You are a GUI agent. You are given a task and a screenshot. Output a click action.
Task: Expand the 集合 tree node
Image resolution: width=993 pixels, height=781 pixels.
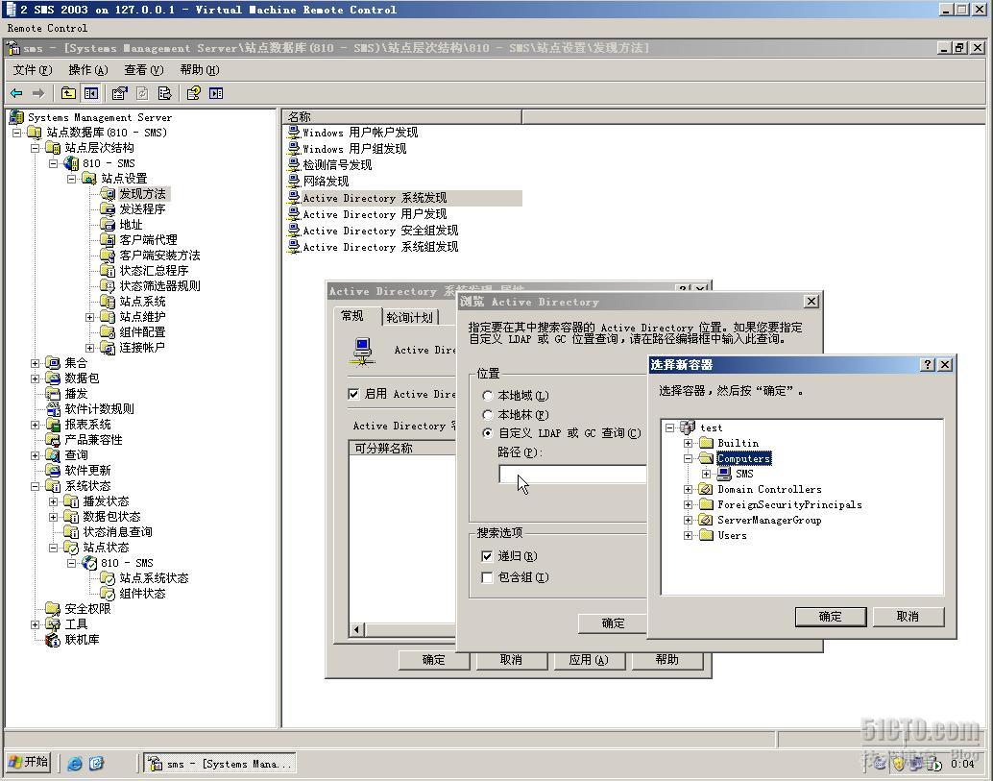(36, 363)
